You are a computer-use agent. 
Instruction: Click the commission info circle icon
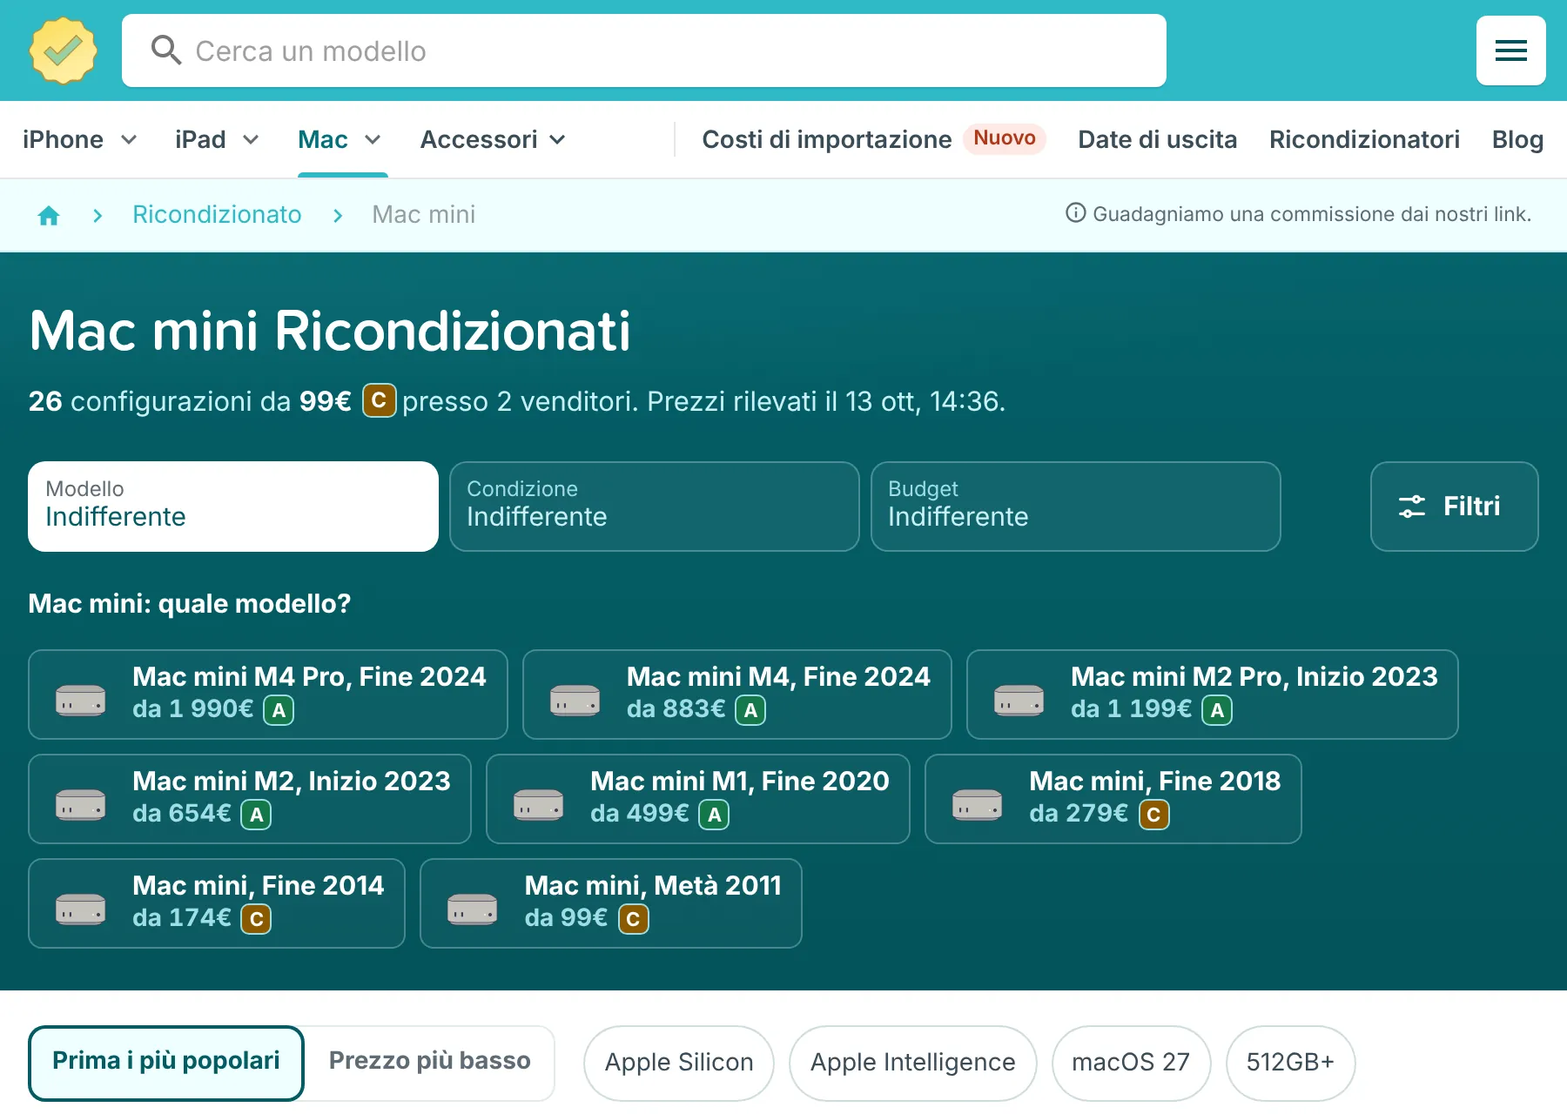1076,213
